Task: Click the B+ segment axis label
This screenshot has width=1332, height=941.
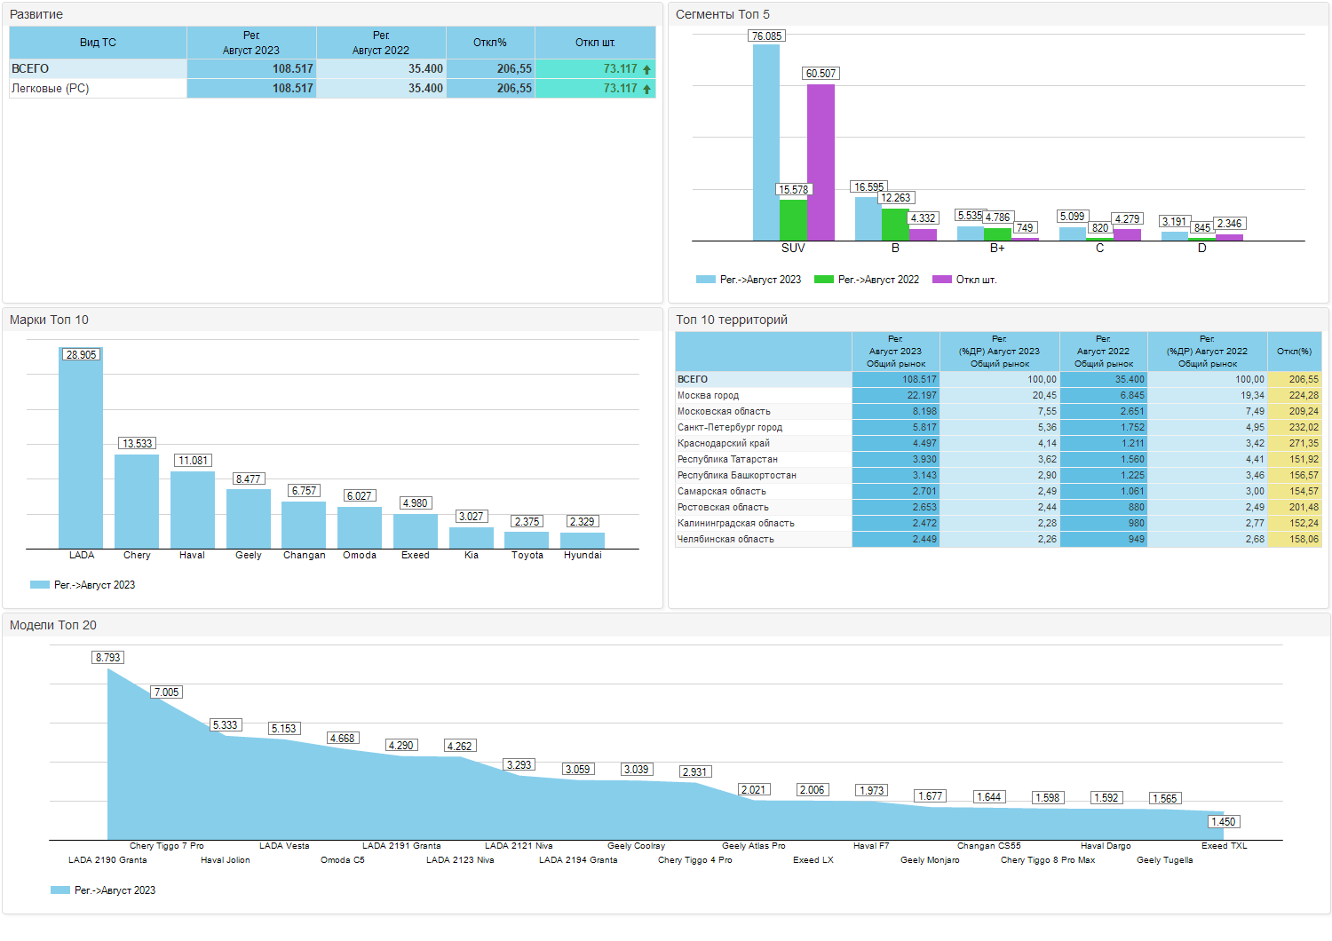Action: 997,248
